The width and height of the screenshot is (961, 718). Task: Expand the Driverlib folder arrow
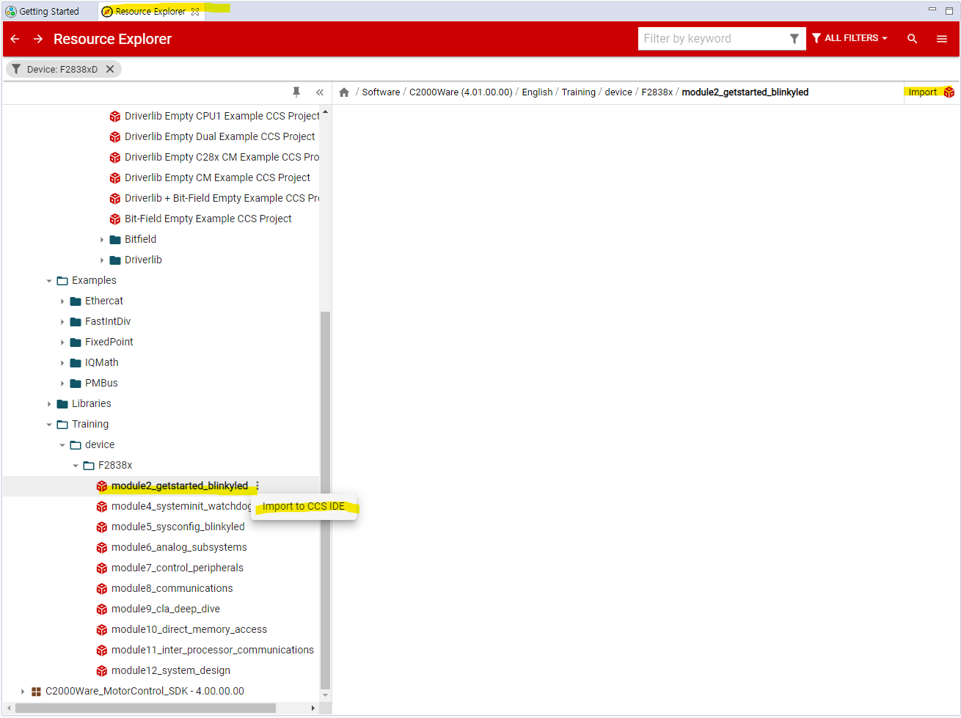(102, 260)
